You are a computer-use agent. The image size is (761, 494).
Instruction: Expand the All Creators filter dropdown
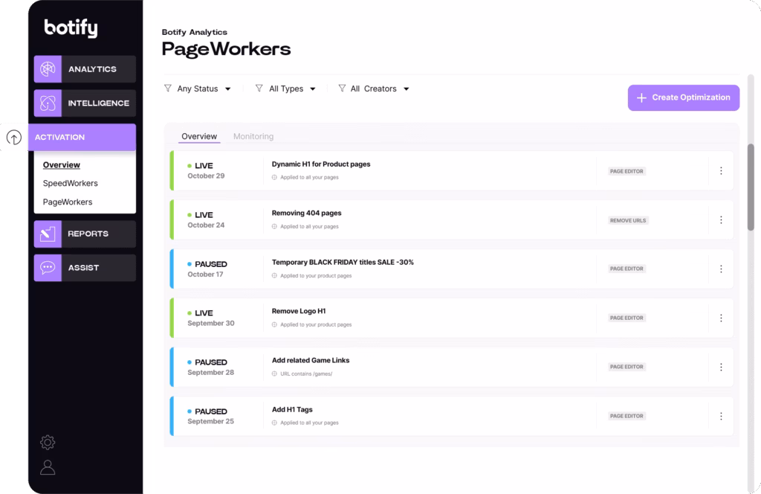click(x=374, y=89)
